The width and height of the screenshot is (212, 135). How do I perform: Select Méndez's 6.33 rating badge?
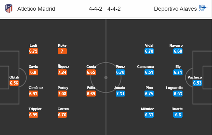tap(149, 114)
